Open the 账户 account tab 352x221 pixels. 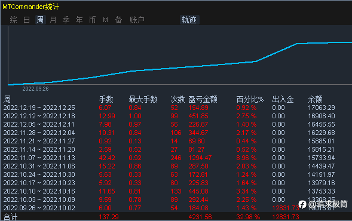coord(137,20)
